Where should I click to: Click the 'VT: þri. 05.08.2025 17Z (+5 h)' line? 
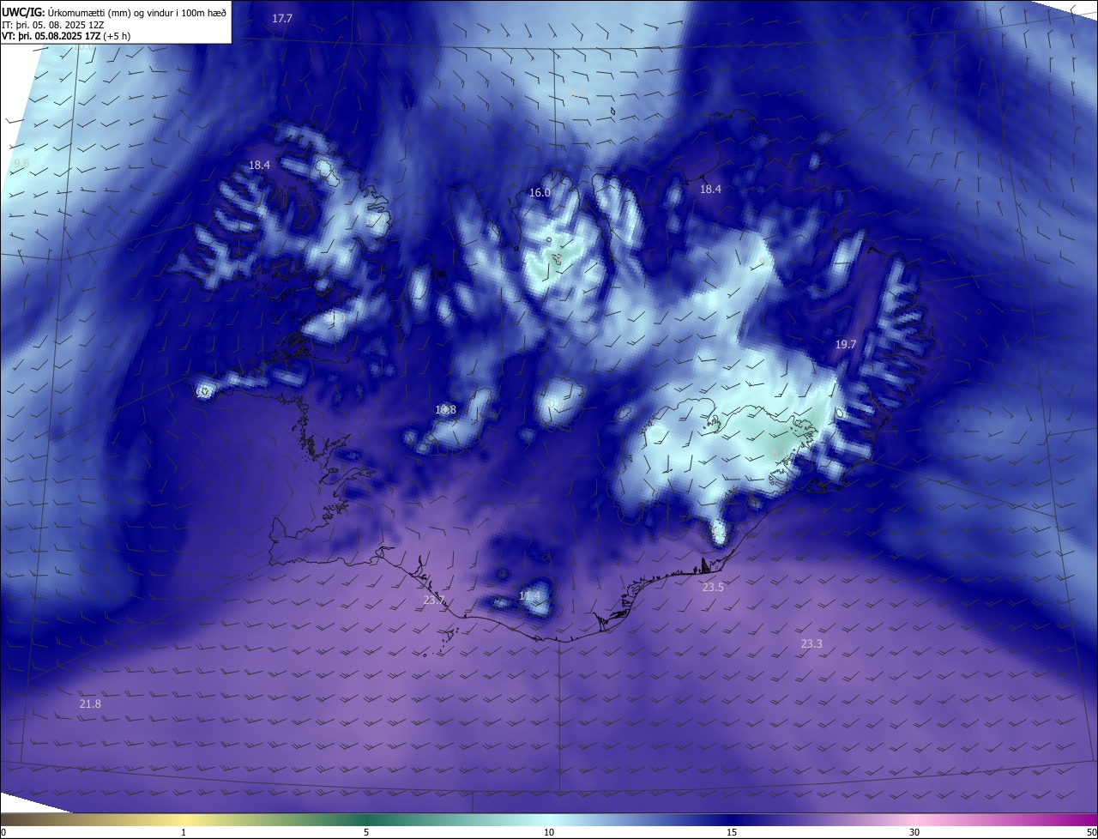[66, 36]
